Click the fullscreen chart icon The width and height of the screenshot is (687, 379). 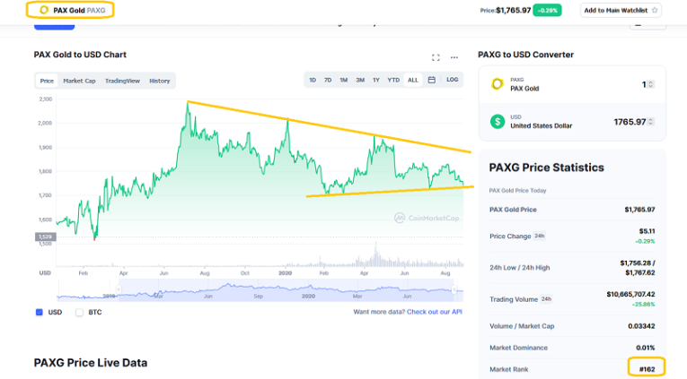[x=436, y=57]
